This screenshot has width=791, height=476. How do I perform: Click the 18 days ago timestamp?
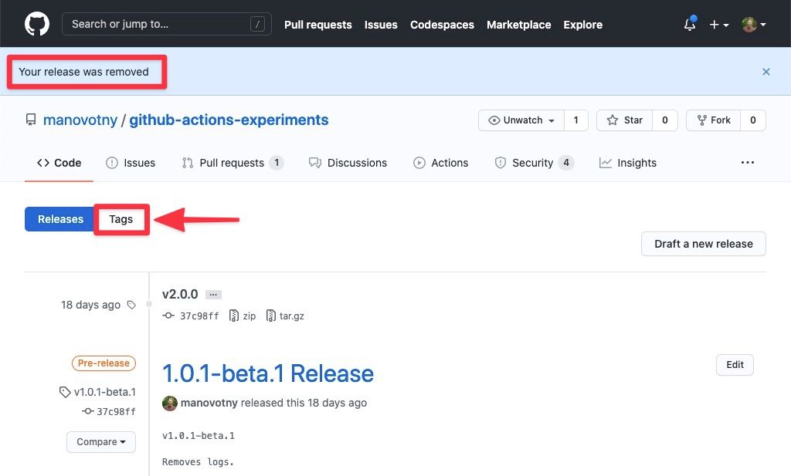(x=91, y=305)
